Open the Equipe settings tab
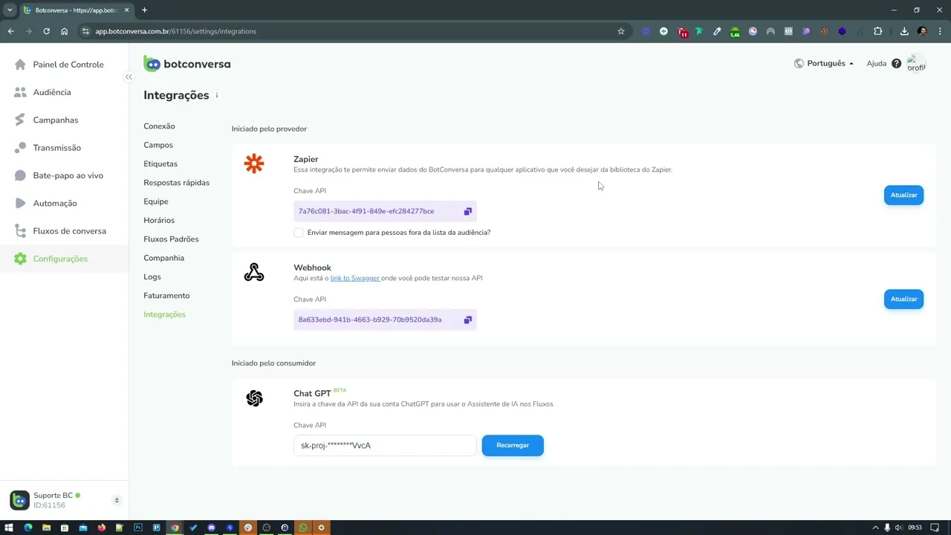The height and width of the screenshot is (535, 951). click(x=156, y=201)
